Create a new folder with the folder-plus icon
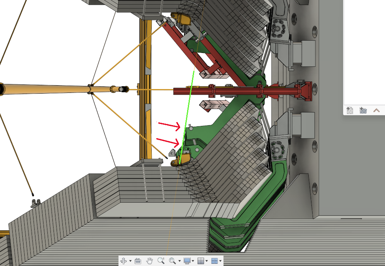This screenshot has height=266, width=385. point(363,111)
